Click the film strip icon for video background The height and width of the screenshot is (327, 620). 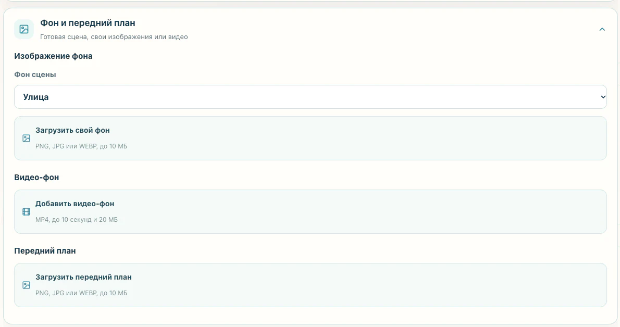(x=27, y=211)
